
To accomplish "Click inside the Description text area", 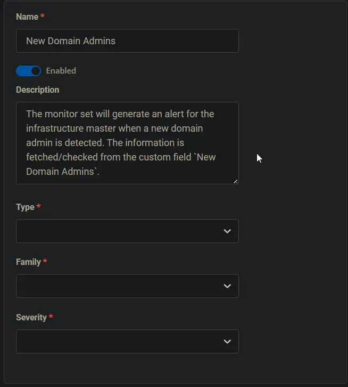I will pyautogui.click(x=127, y=143).
